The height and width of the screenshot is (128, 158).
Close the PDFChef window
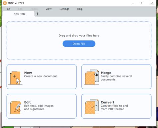152,3
